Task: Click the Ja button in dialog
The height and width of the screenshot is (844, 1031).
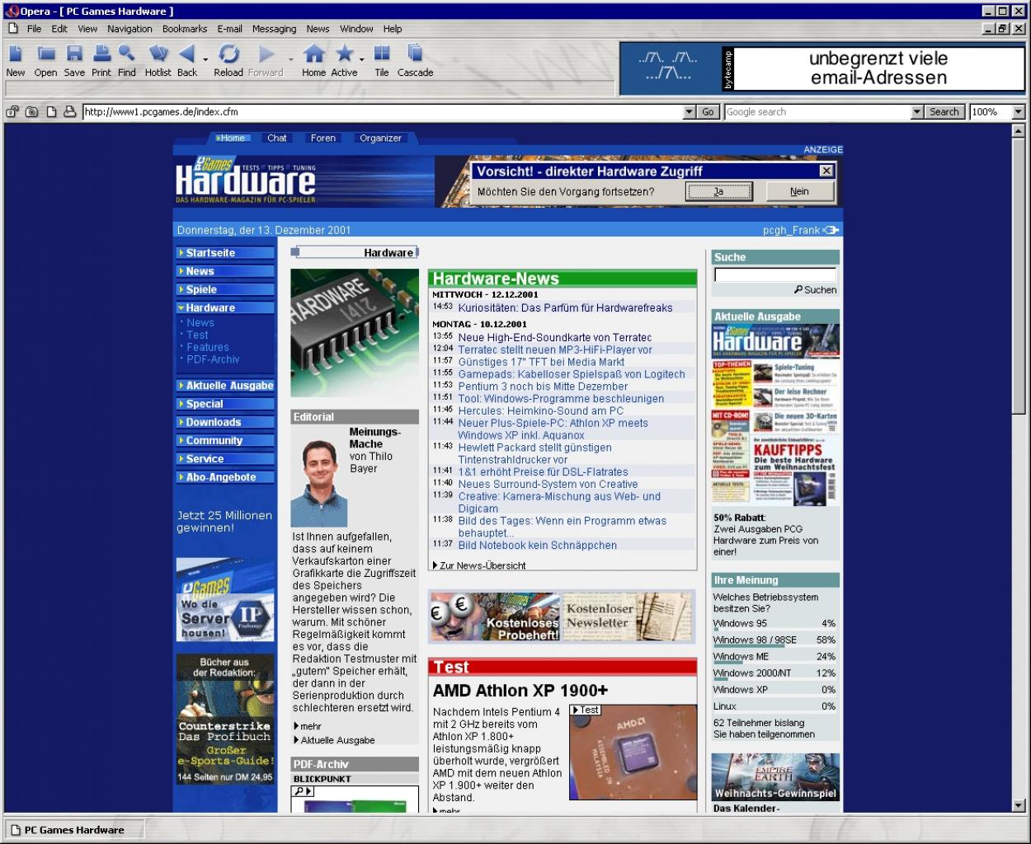Action: [x=718, y=191]
